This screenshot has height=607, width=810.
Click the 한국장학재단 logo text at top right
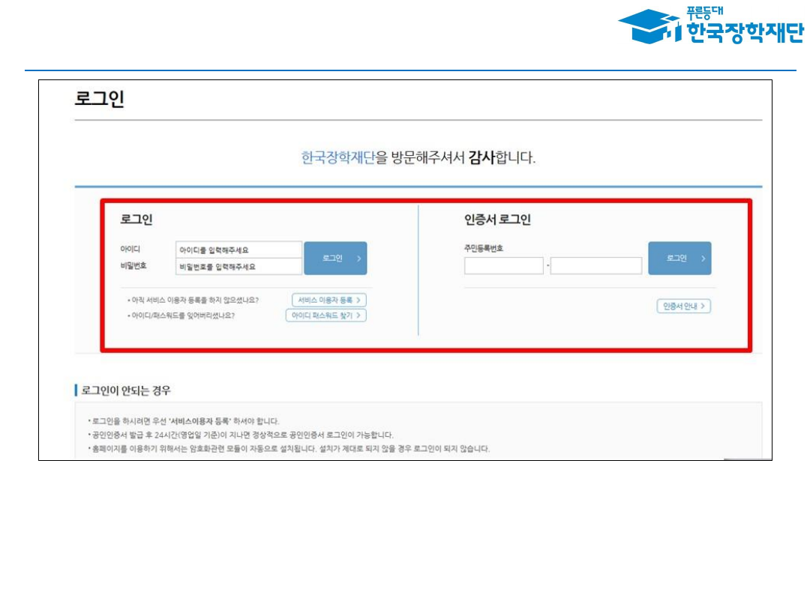click(742, 32)
